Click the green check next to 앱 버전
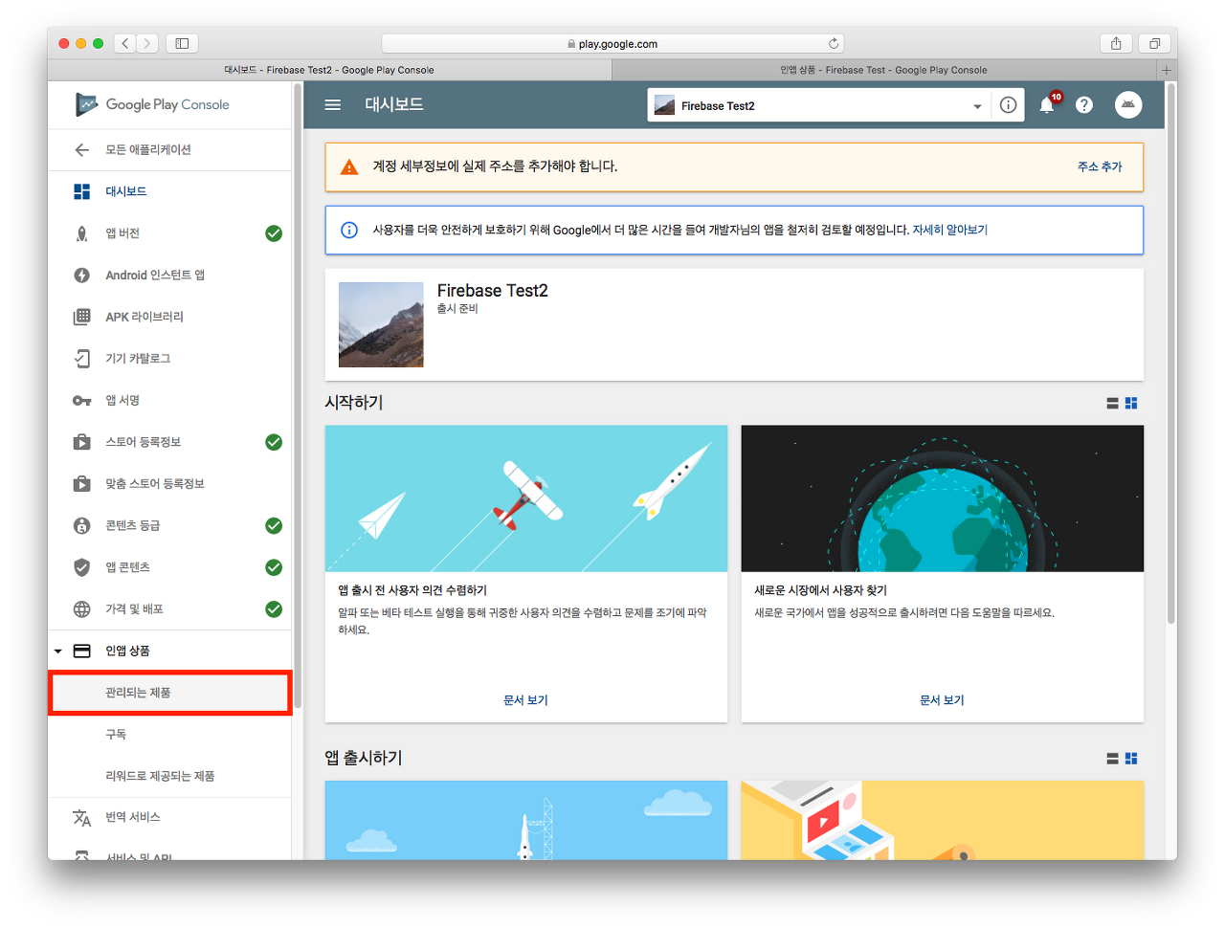 point(274,233)
